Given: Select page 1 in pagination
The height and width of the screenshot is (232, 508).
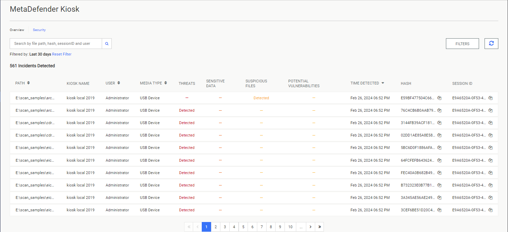Looking at the screenshot, I should (206, 227).
